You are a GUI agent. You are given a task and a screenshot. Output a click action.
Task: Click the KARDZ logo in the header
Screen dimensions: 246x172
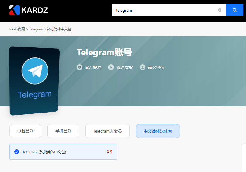[x=29, y=10]
